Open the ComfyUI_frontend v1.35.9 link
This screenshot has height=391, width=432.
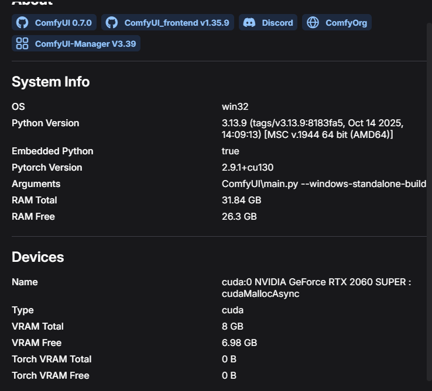(176, 23)
